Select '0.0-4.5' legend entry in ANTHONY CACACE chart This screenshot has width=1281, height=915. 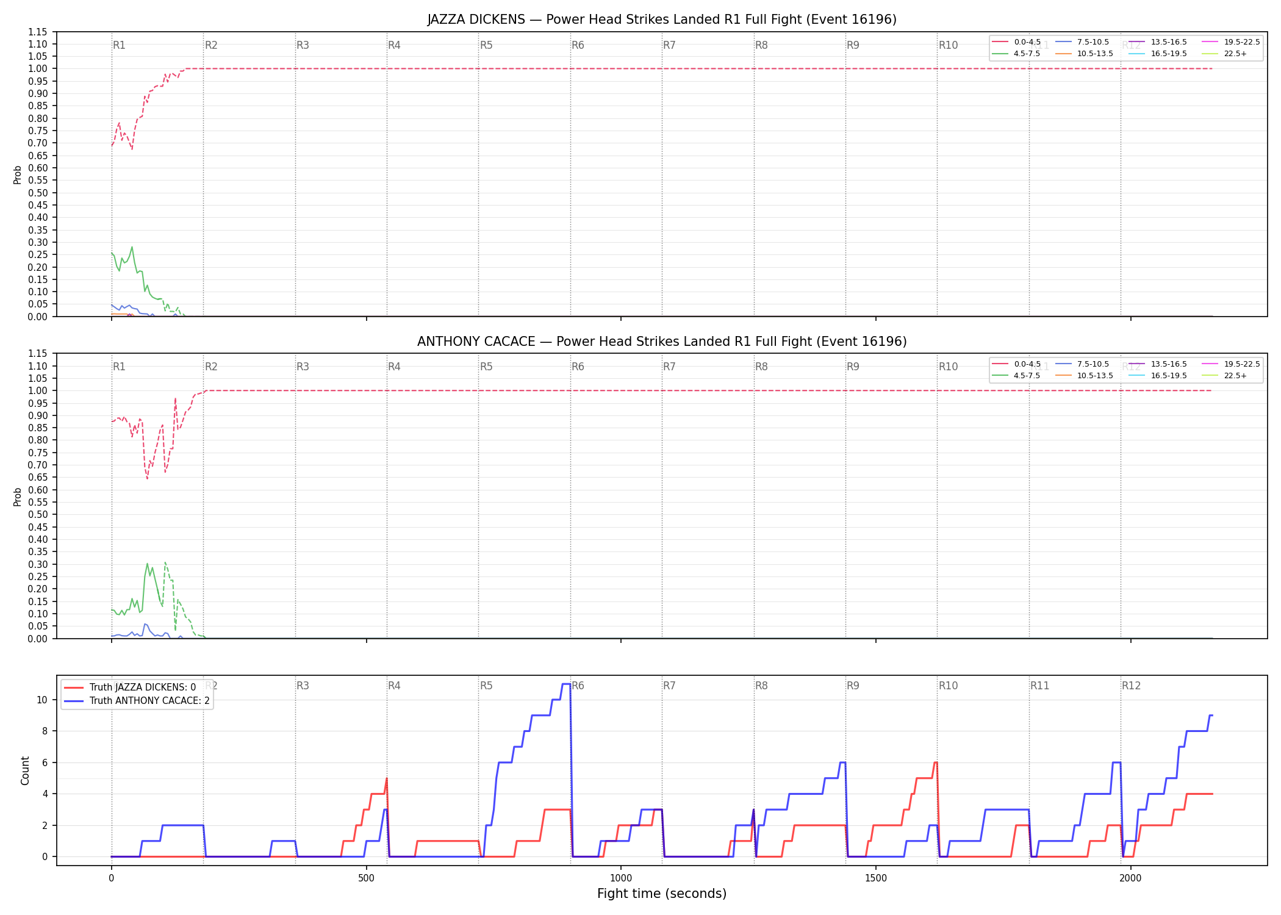click(x=1017, y=364)
